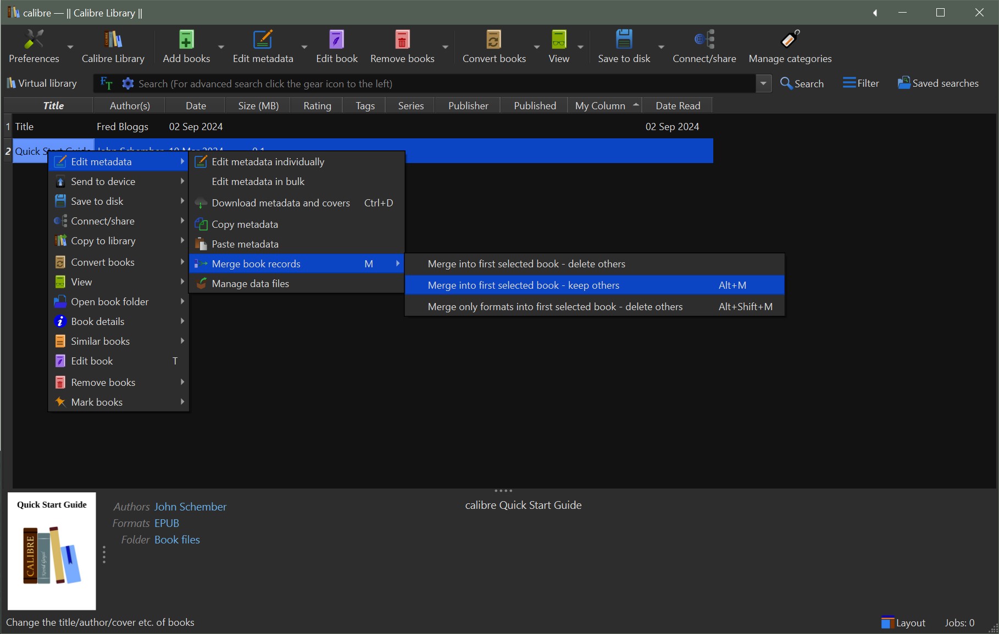Image resolution: width=999 pixels, height=634 pixels.
Task: Choose Edit metadata individually
Action: (x=297, y=162)
